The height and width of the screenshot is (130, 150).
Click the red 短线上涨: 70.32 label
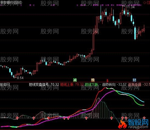coord(72,84)
